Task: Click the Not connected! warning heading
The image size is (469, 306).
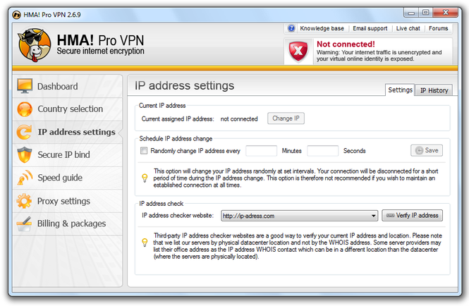Action: point(346,44)
